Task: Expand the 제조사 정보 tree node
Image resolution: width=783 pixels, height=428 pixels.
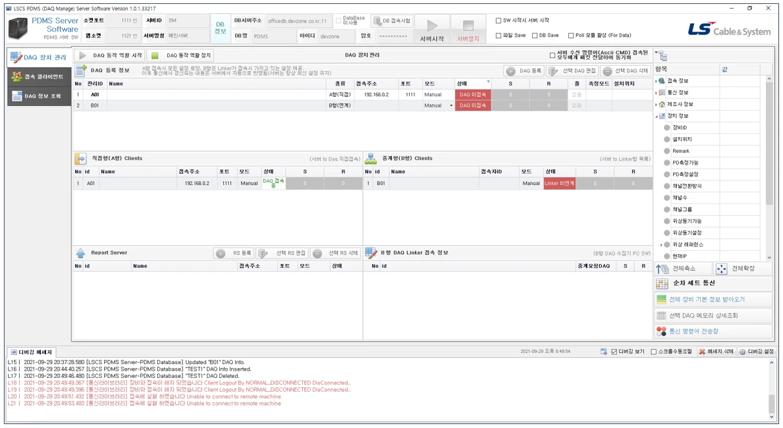Action: tap(656, 105)
